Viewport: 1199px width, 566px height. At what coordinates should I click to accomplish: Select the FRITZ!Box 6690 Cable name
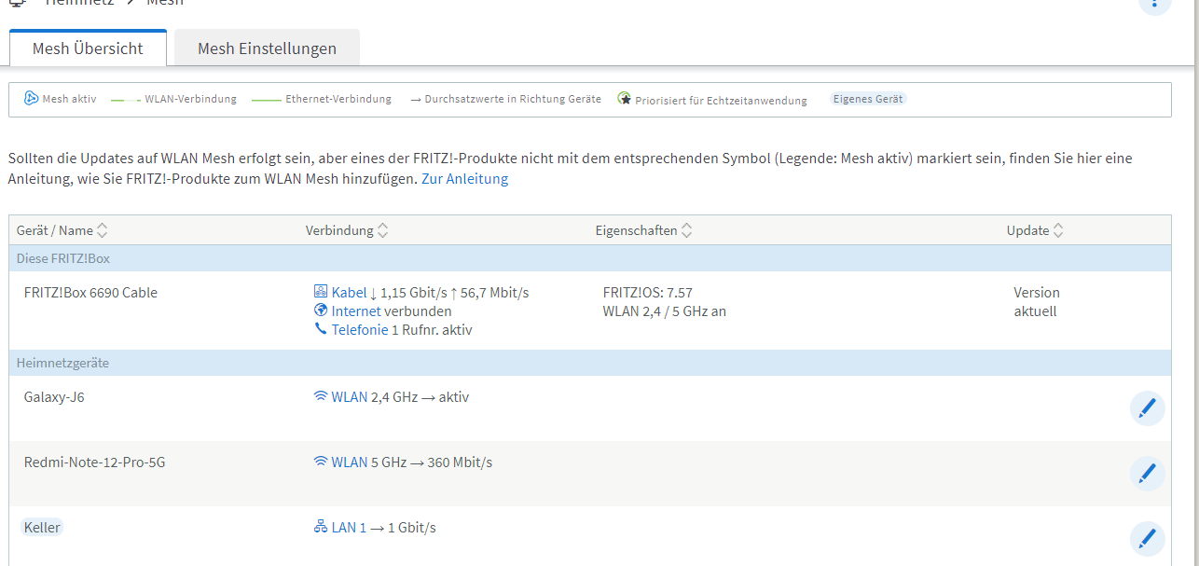90,293
